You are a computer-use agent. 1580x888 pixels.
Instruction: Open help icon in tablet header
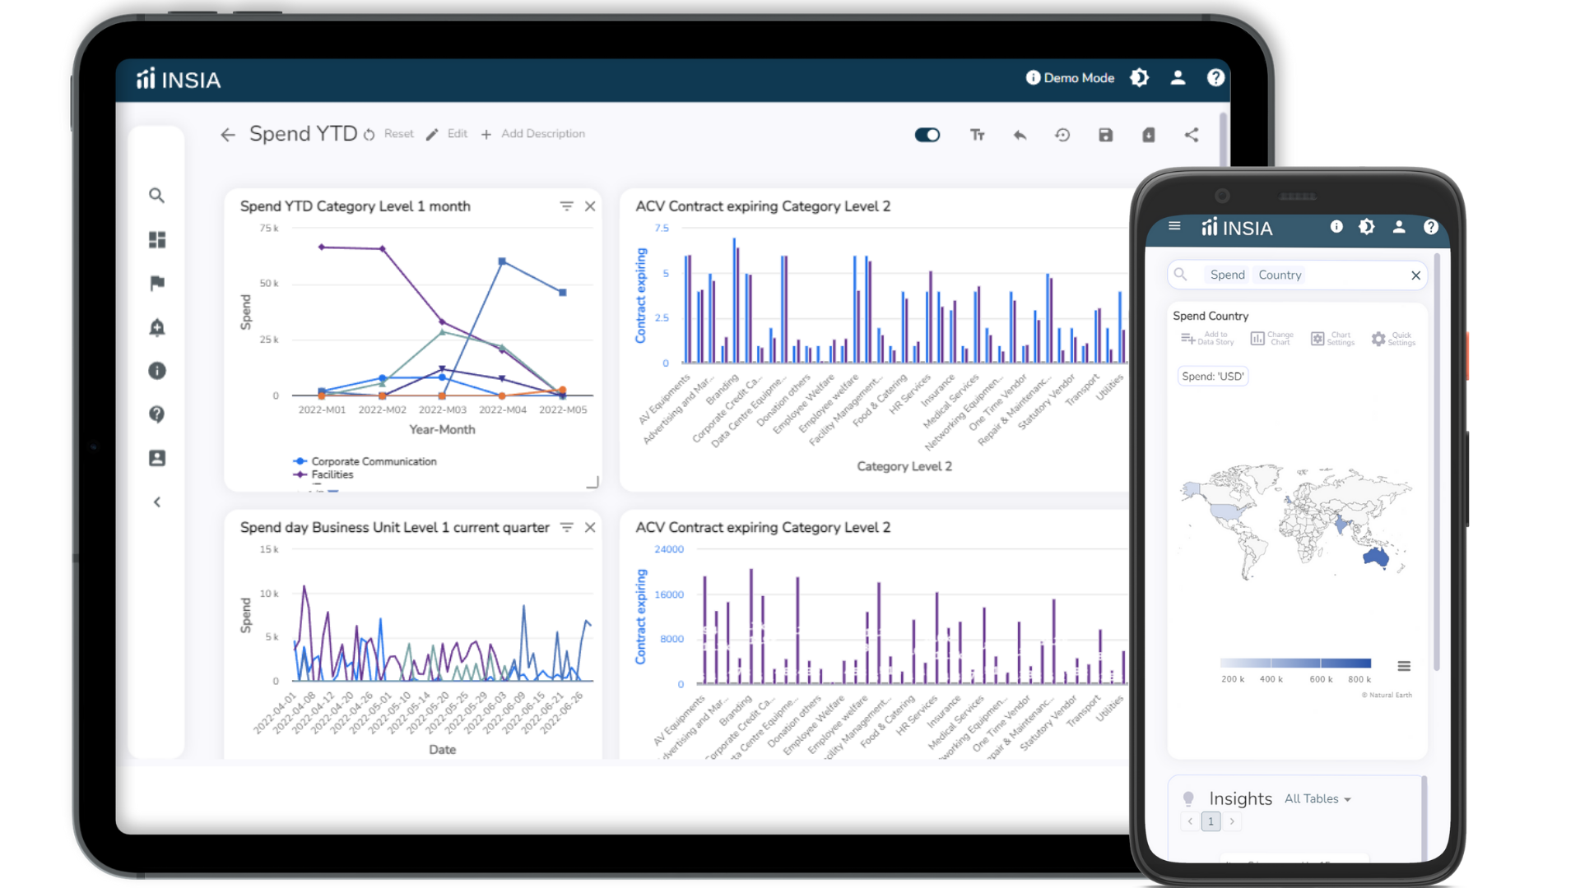1215,77
